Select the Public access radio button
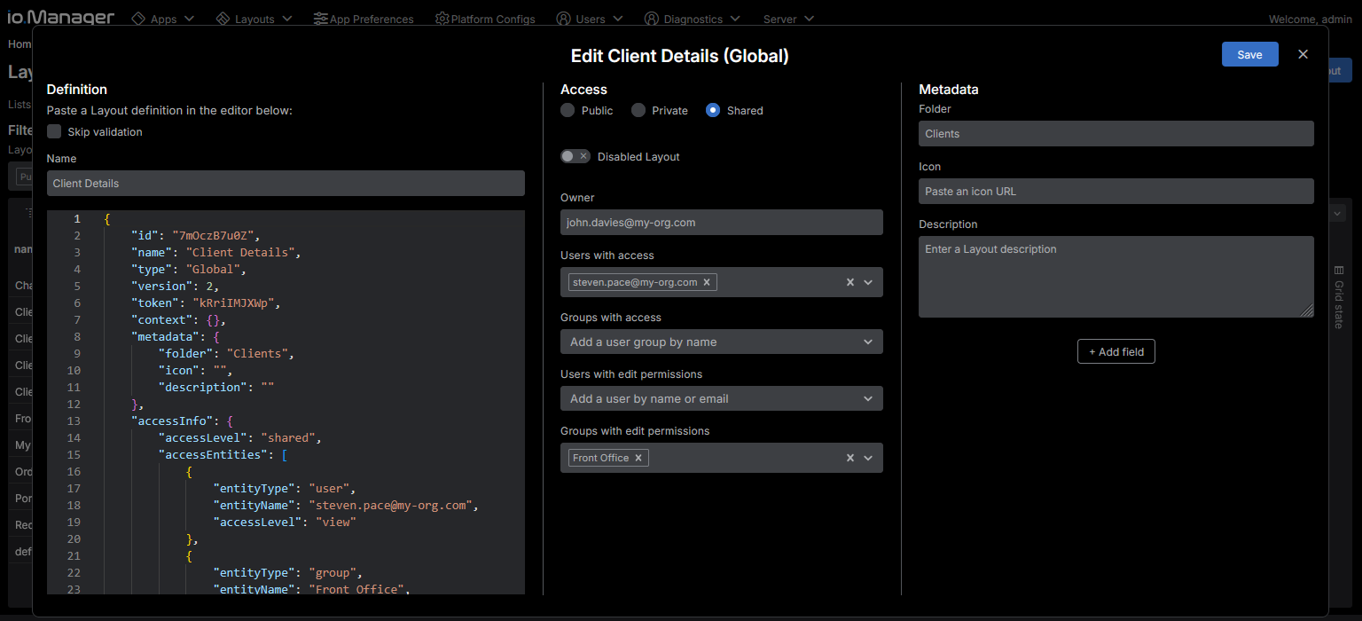 point(567,110)
